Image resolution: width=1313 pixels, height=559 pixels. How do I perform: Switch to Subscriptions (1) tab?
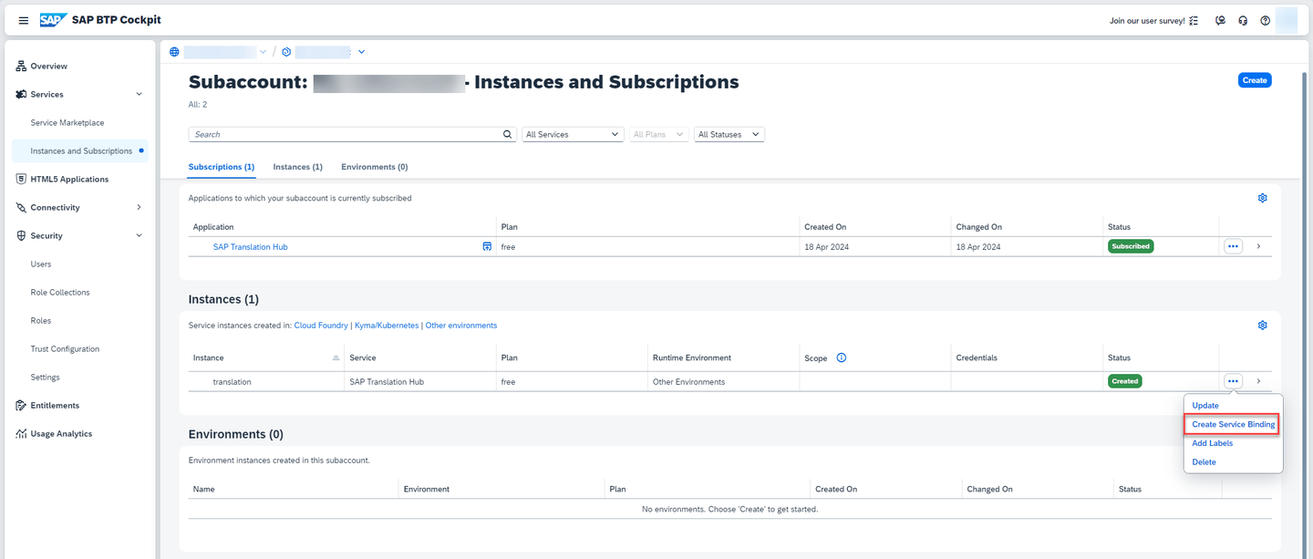(x=222, y=167)
